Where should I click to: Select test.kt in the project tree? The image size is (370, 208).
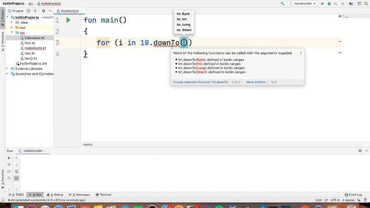pos(29,53)
